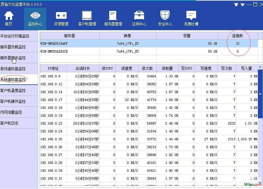Image resolution: width=263 pixels, height=189 pixels.
Task: Click write amount 1,010.35 MB cell
Action: click(x=247, y=139)
